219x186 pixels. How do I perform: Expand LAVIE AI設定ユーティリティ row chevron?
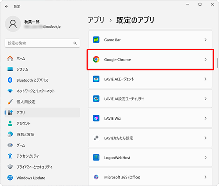[205, 98]
